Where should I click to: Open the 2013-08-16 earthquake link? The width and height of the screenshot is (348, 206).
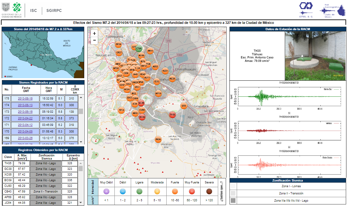coord(25,98)
